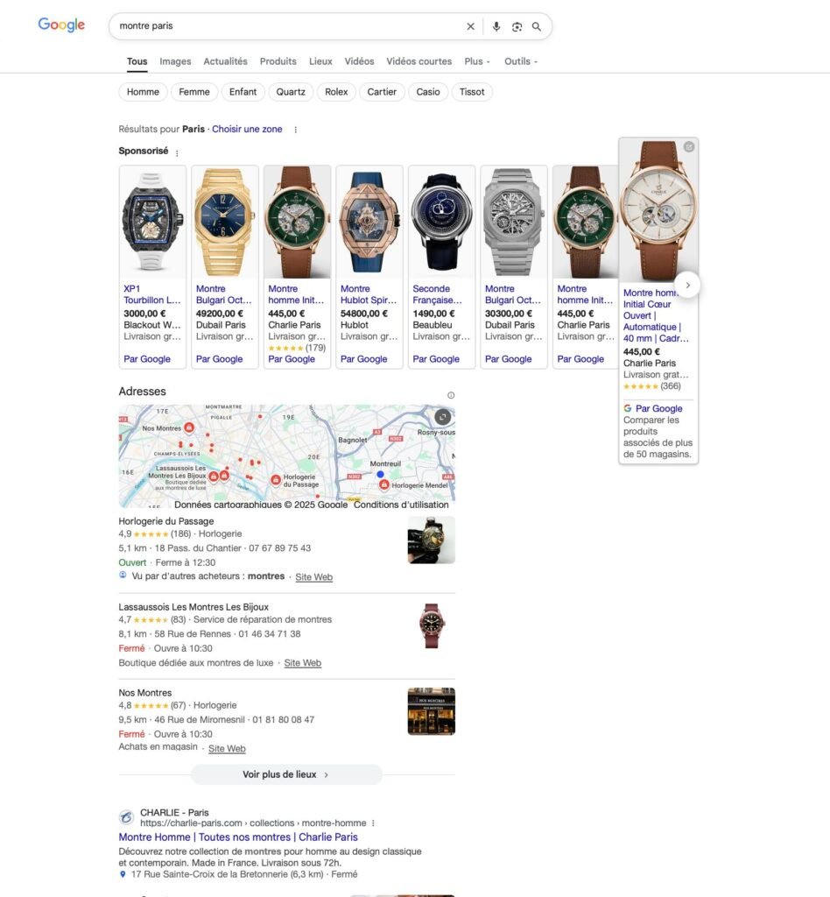Switch to the Images tab
The image size is (830, 897).
pos(175,61)
